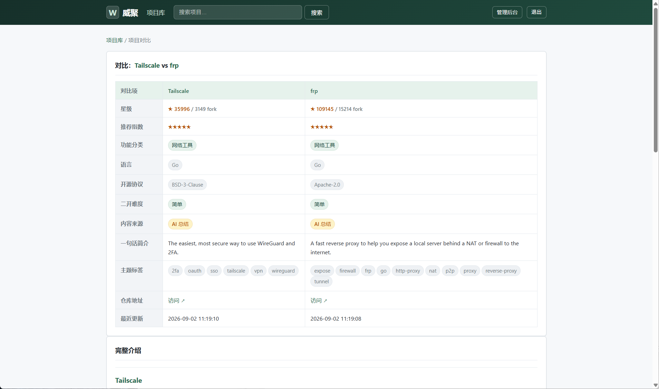Click Tailscale's 简单 difficulty badge
The height and width of the screenshot is (389, 659).
click(177, 205)
